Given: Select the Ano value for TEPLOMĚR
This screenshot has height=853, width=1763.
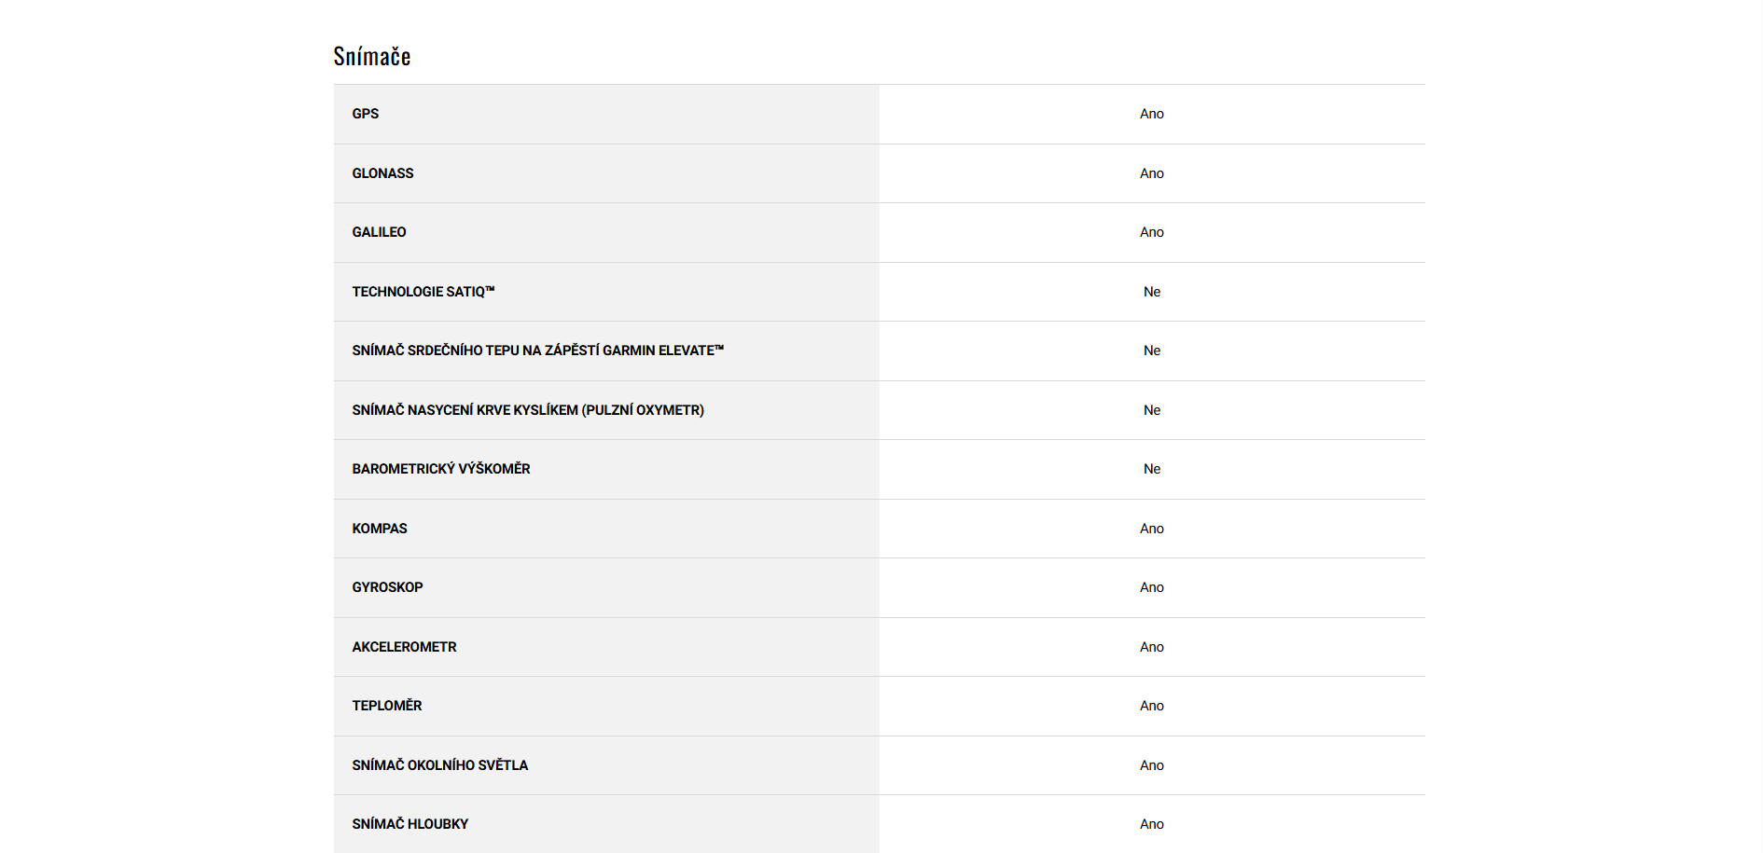Looking at the screenshot, I should (1152, 706).
